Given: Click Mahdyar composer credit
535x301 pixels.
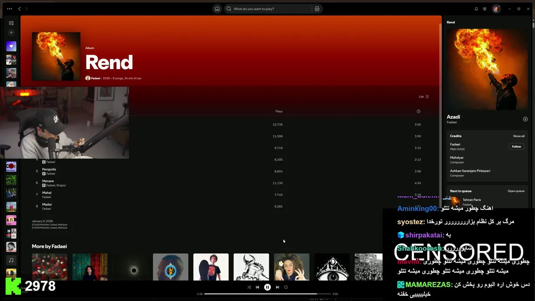Looking at the screenshot, I should click(457, 158).
